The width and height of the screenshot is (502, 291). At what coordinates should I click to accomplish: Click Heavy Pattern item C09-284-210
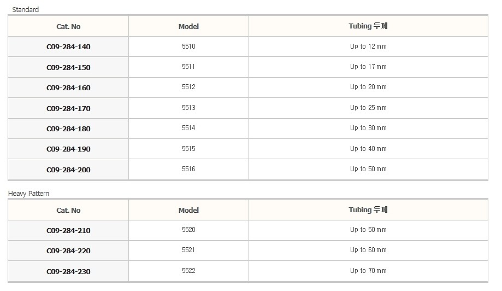coord(68,230)
